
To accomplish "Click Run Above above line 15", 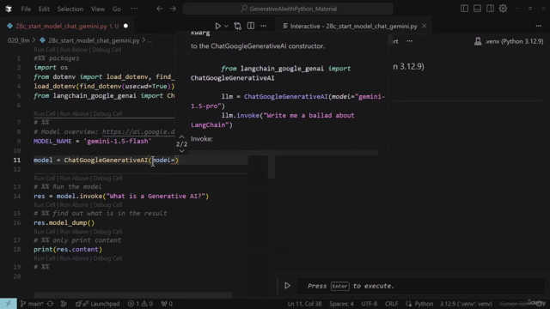I will [x=74, y=204].
